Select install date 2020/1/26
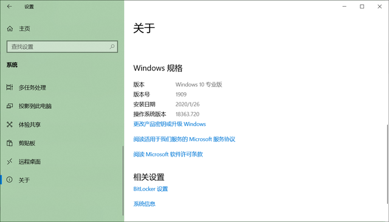This screenshot has width=389, height=222. [x=187, y=104]
